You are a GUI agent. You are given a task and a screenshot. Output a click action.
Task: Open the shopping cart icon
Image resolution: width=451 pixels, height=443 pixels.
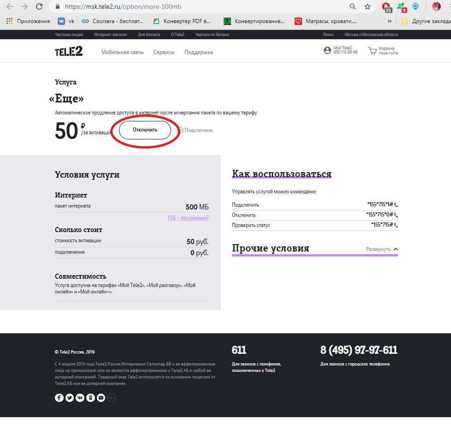coord(372,51)
